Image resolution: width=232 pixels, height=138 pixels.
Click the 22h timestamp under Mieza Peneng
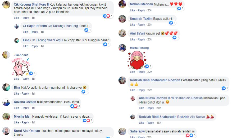coord(149,72)
